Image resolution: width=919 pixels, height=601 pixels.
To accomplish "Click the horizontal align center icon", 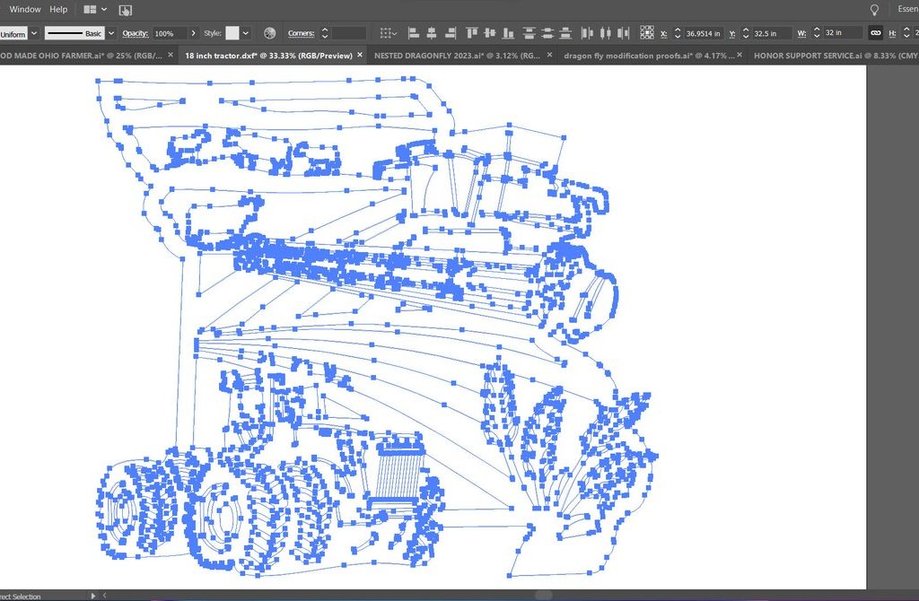I will (432, 33).
